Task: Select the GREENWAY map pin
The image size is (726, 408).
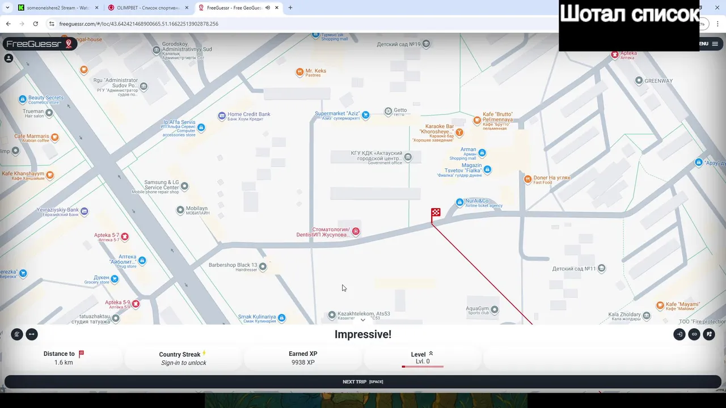Action: point(639,80)
